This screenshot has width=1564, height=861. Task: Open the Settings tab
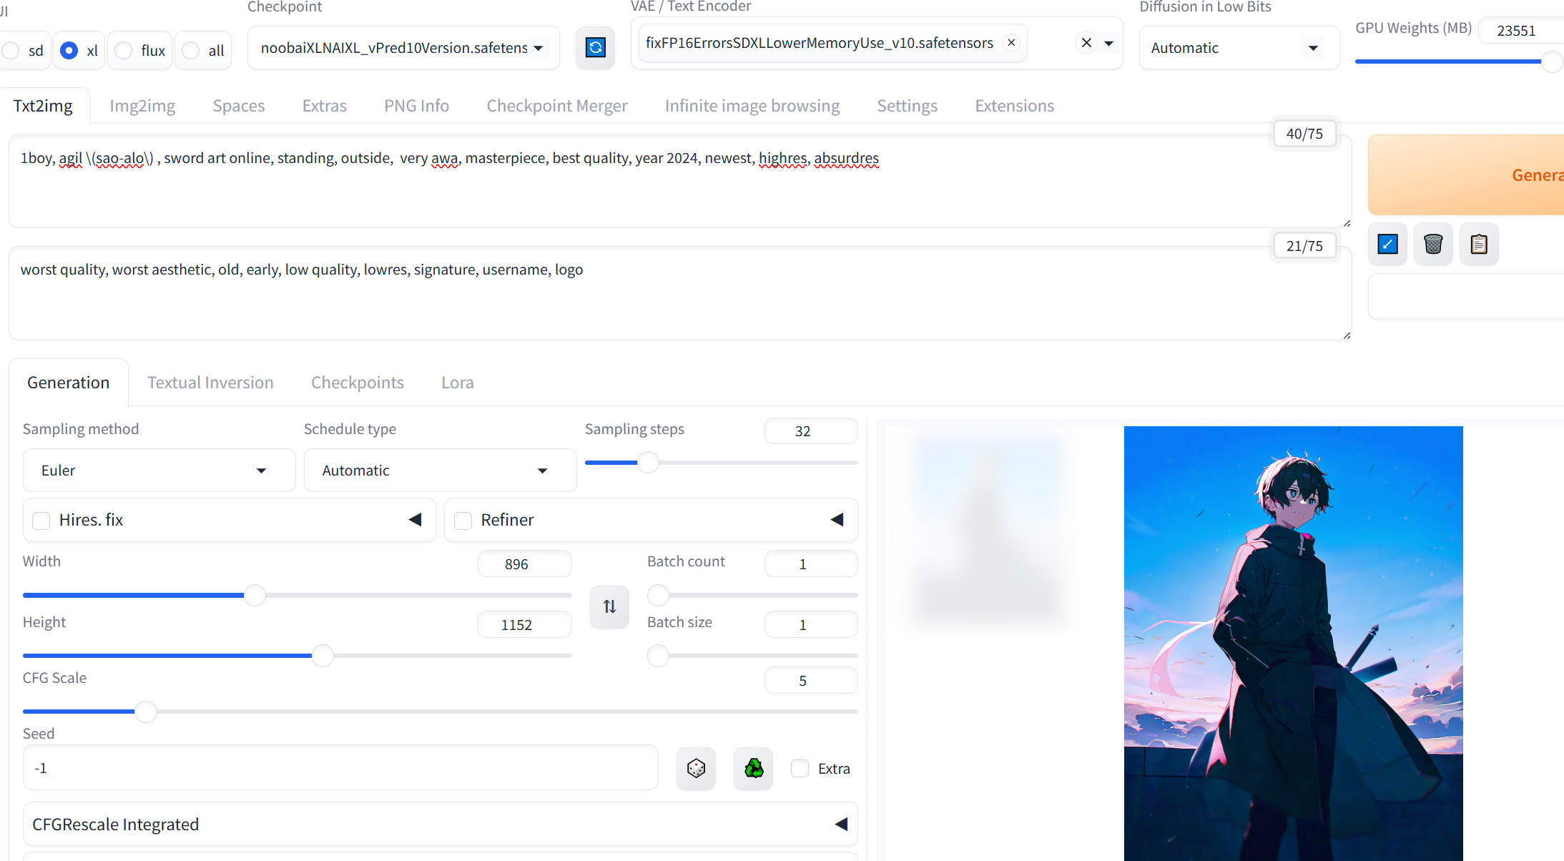tap(908, 106)
